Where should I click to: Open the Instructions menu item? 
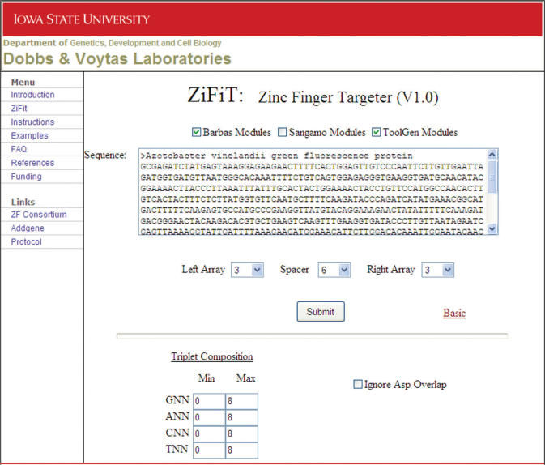[x=32, y=122]
